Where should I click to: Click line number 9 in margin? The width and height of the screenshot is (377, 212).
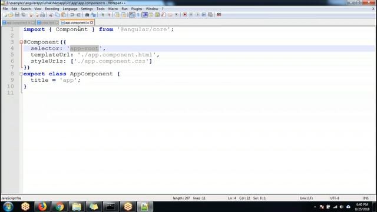pos(12,80)
